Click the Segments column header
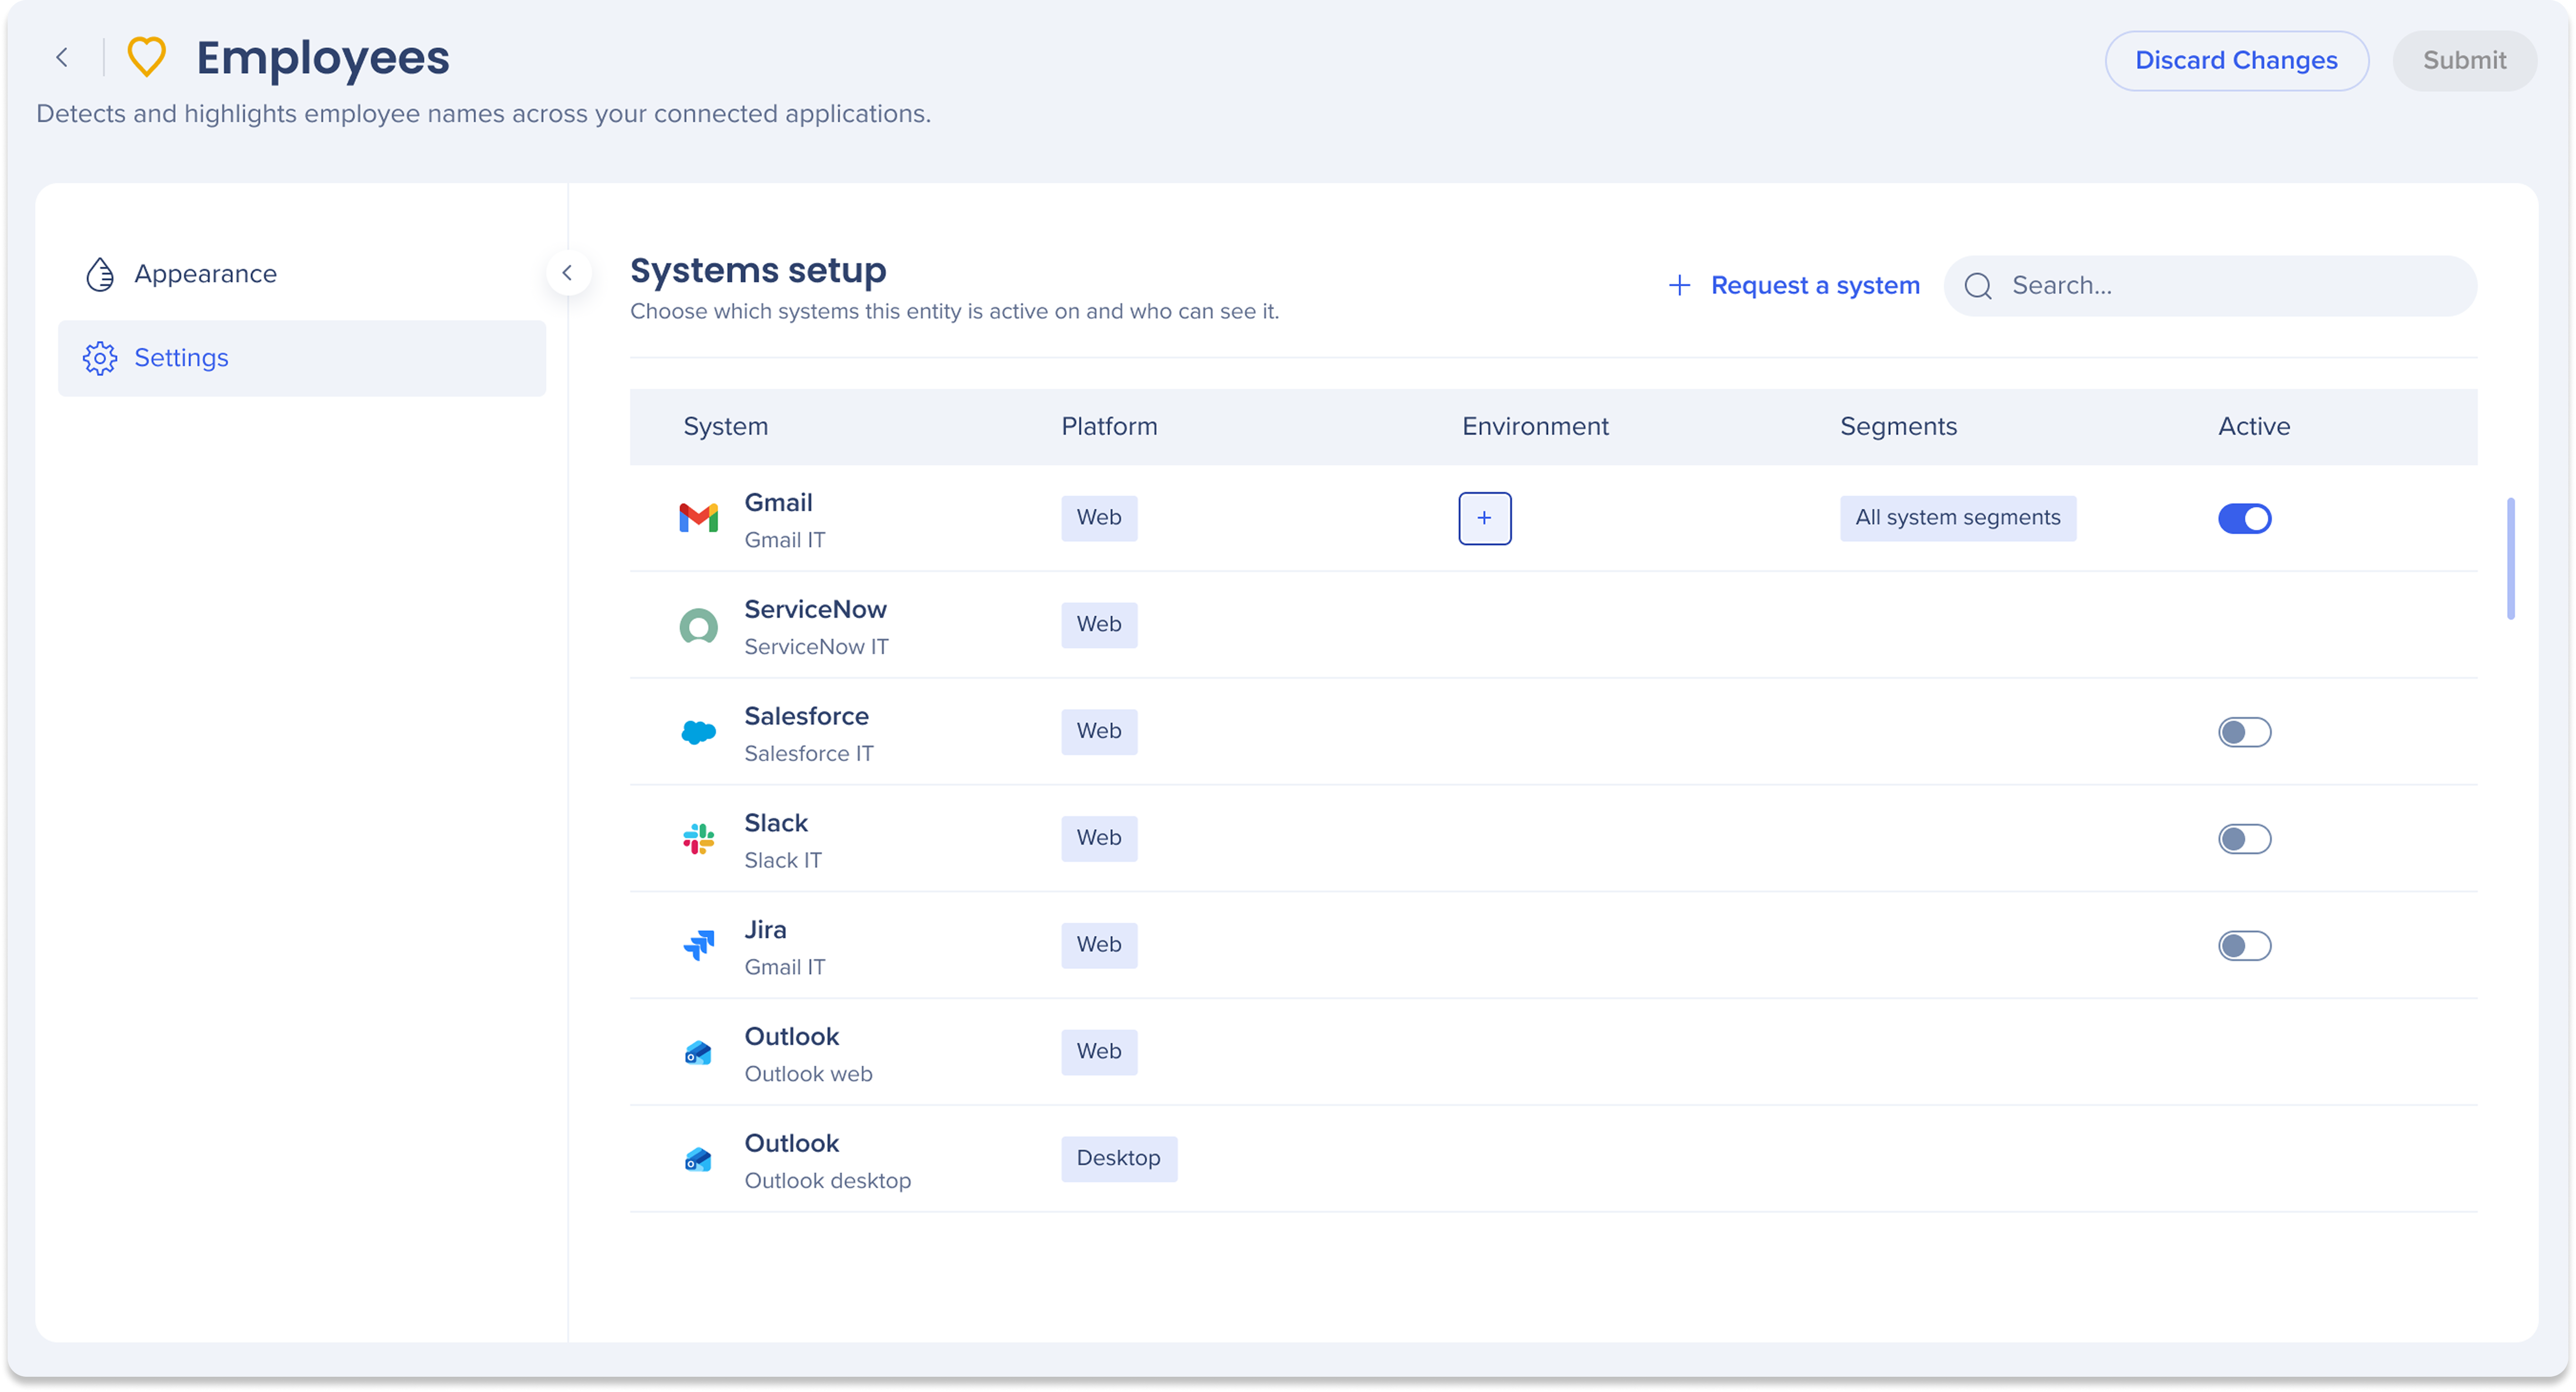Image resolution: width=2576 pixels, height=1392 pixels. [x=1898, y=427]
